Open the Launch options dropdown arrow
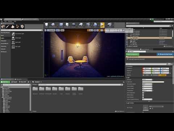The height and width of the screenshot is (131, 174). point(113,25)
